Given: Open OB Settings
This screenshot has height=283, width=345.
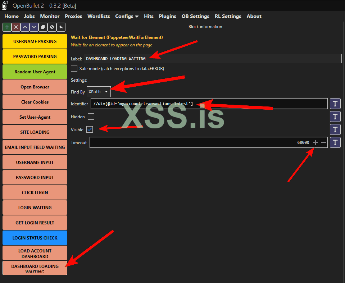Looking at the screenshot, I should pyautogui.click(x=195, y=16).
